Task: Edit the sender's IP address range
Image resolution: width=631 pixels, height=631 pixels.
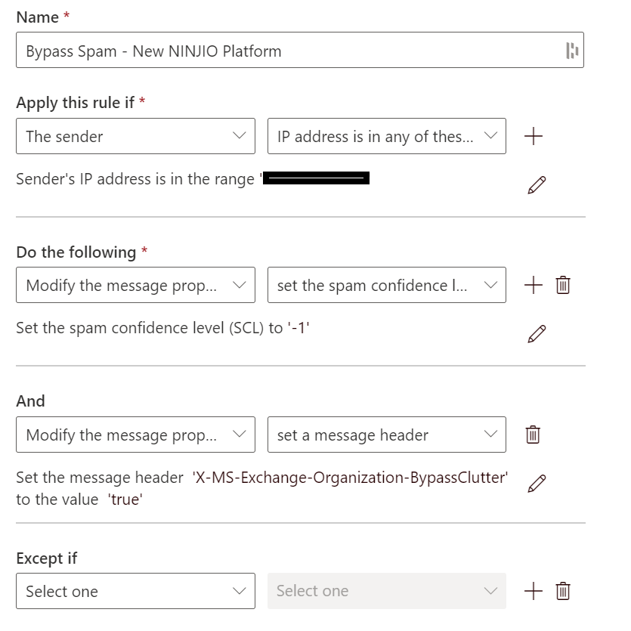Action: tap(537, 184)
